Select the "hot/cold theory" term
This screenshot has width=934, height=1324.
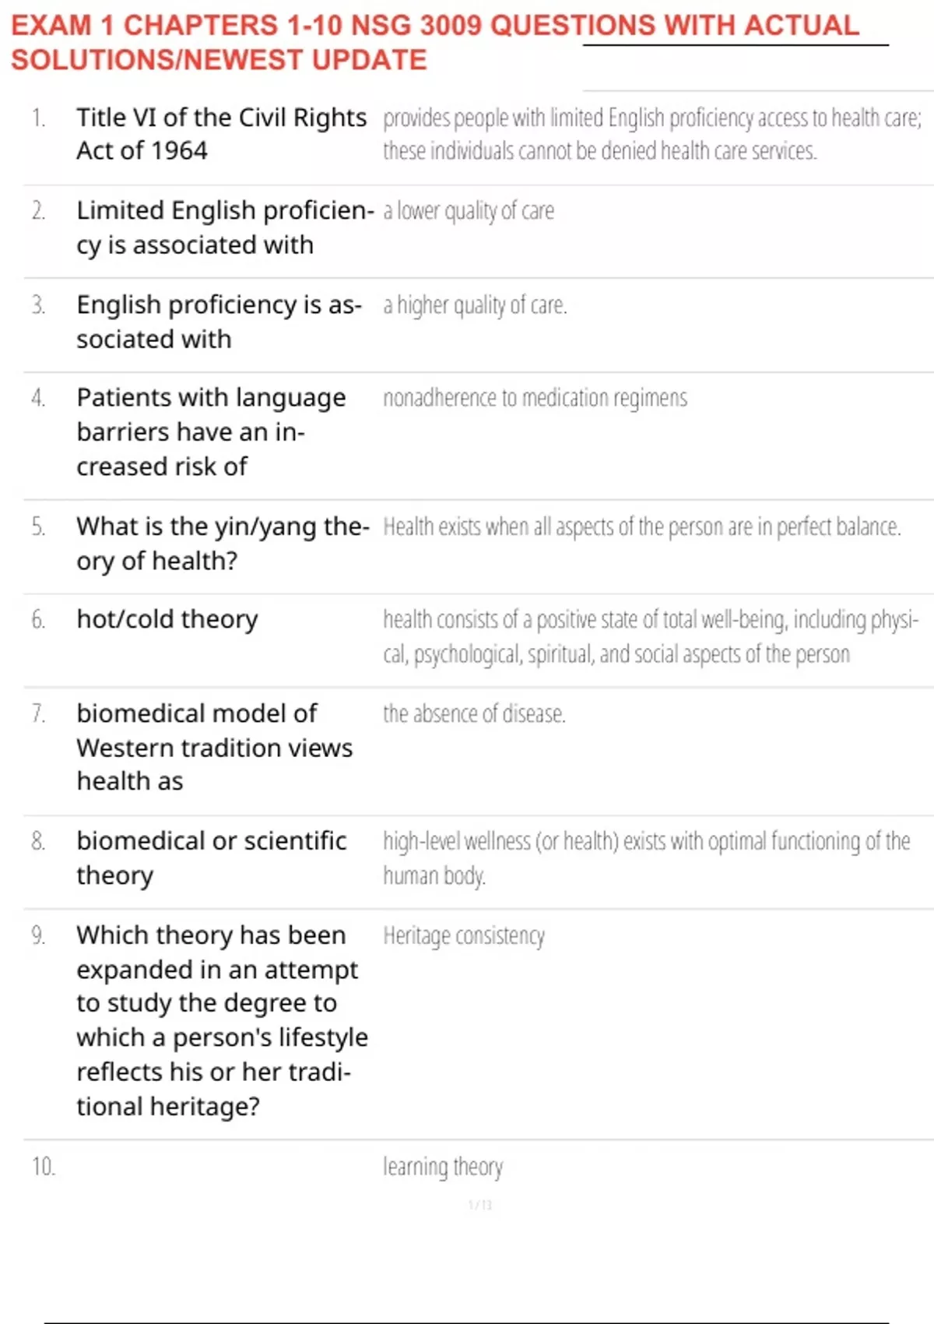click(x=167, y=619)
